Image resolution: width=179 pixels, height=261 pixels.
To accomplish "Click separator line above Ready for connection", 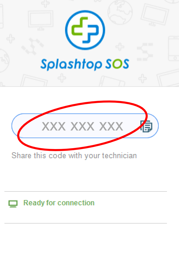I will (x=85, y=191).
